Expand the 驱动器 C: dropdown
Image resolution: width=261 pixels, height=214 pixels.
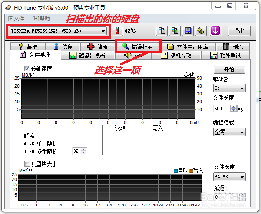click(229, 88)
